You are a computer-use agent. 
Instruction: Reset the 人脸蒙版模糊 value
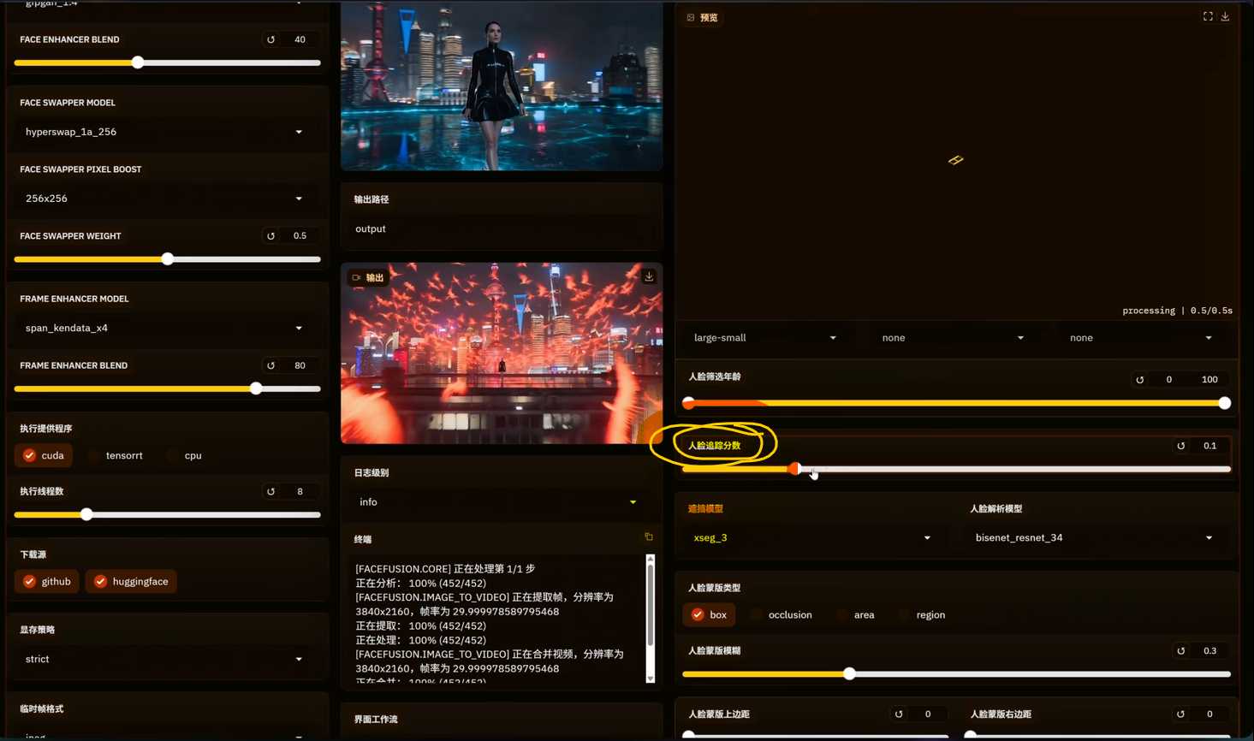tap(1181, 651)
